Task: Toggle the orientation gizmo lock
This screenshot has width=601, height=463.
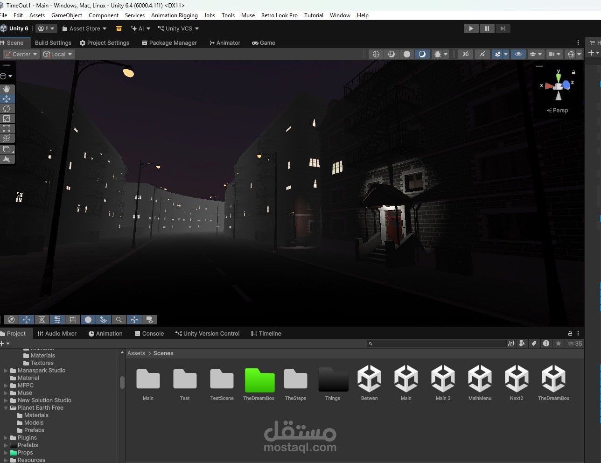Action: tap(573, 72)
